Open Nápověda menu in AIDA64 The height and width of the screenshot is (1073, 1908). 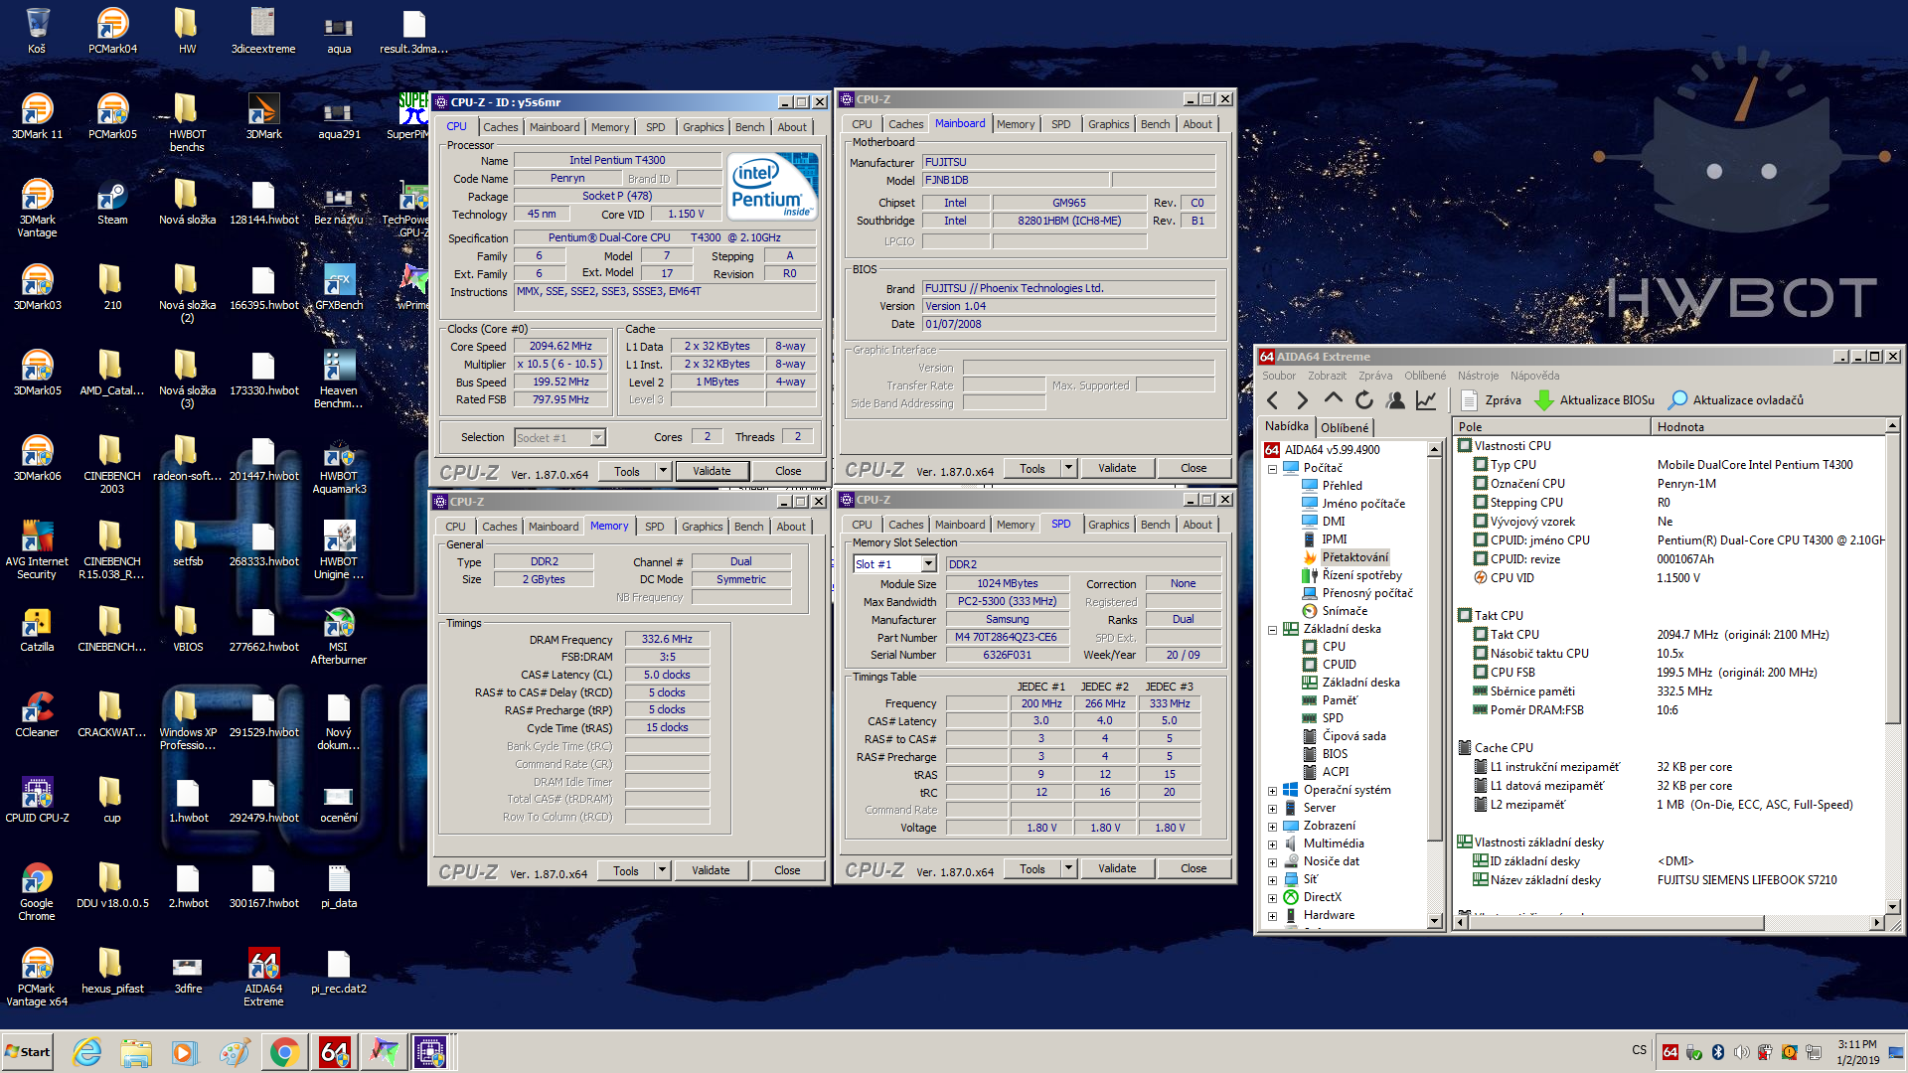[x=1534, y=376]
